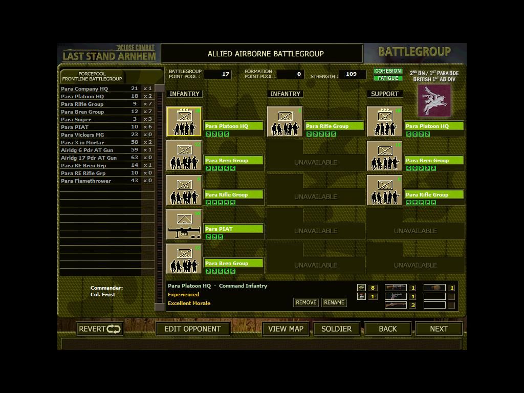Click the SUPPORT column header
The width and height of the screenshot is (524, 393).
pyautogui.click(x=385, y=94)
